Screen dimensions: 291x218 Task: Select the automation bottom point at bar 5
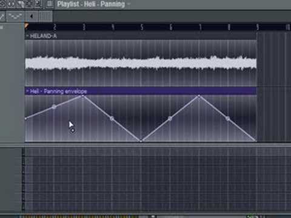click(x=141, y=140)
